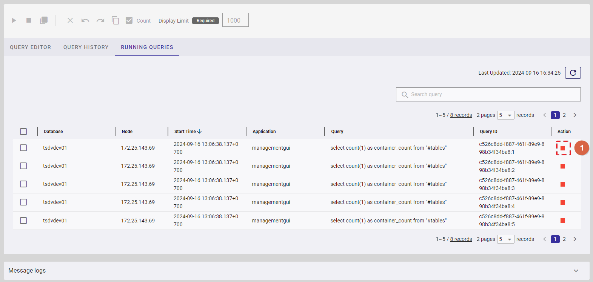Click the undo arrow icon

[x=85, y=20]
